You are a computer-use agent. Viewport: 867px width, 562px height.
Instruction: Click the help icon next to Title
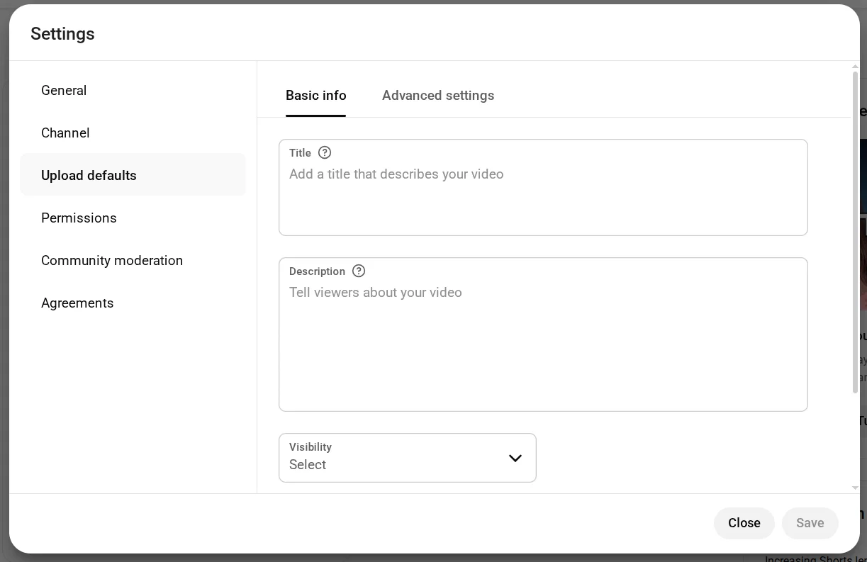[x=325, y=152]
